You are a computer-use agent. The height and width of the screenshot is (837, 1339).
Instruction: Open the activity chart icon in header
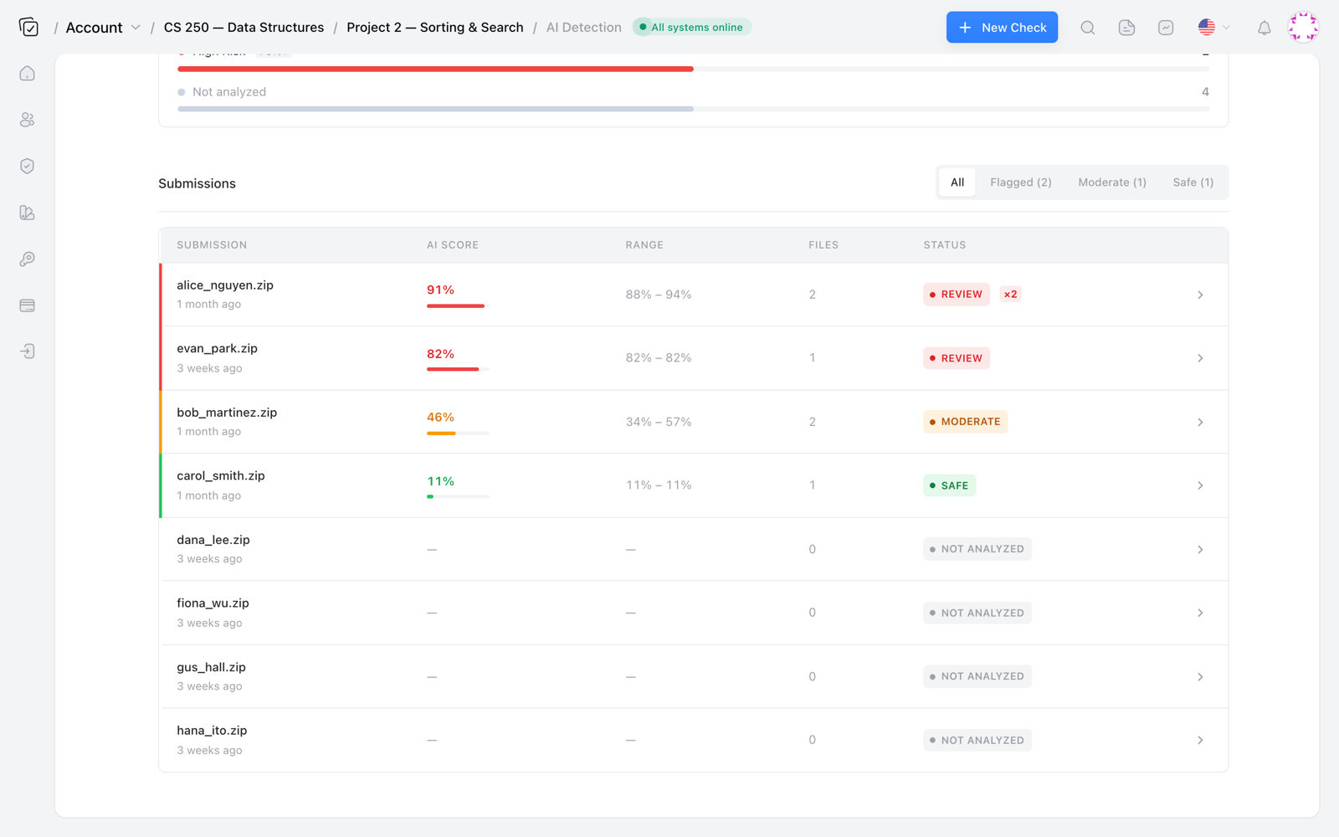pyautogui.click(x=1166, y=28)
